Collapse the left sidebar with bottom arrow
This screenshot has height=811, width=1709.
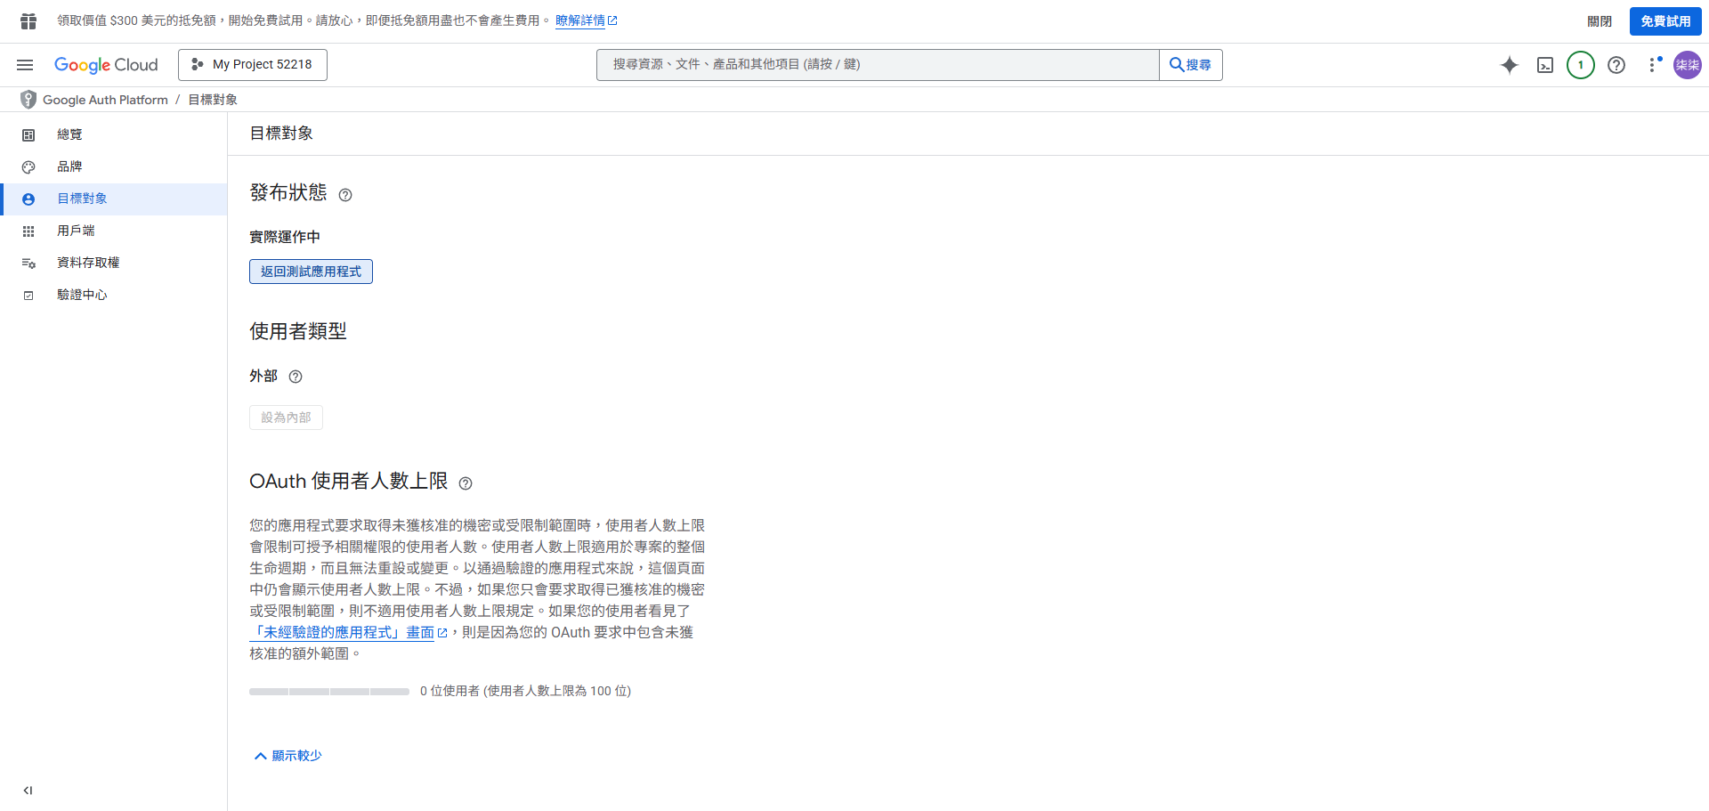coord(27,790)
